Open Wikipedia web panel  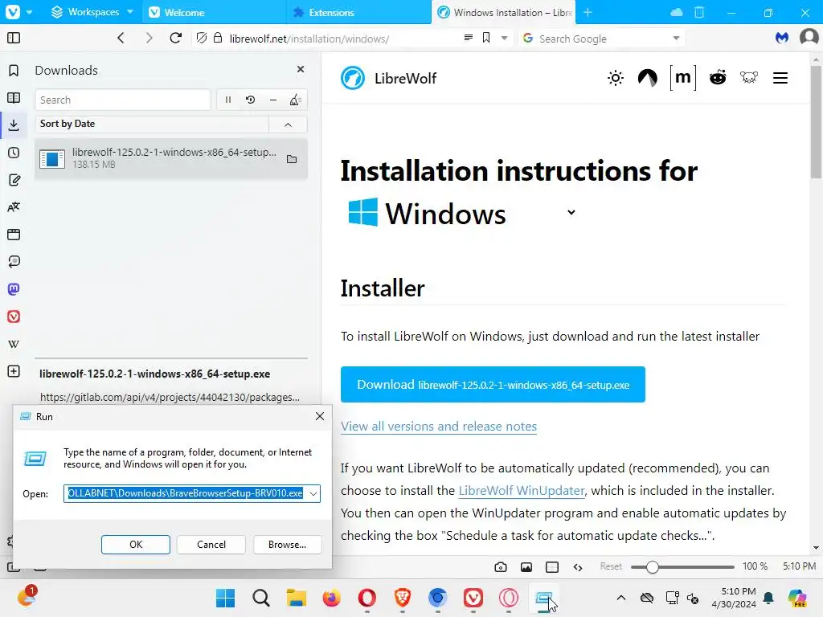[14, 344]
